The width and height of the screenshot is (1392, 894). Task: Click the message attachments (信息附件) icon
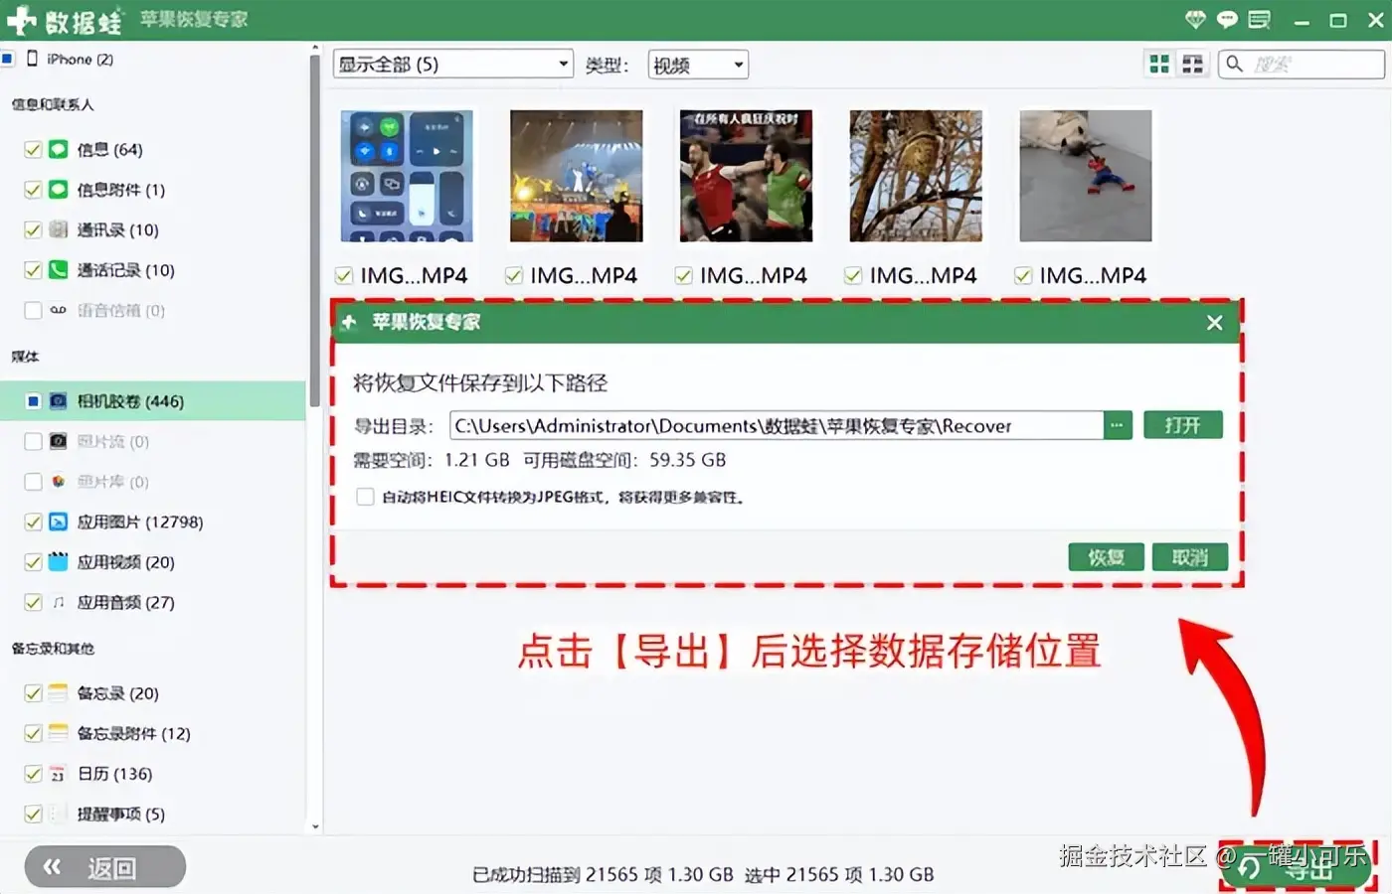[59, 189]
